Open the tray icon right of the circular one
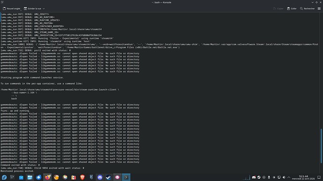 click(x=269, y=177)
